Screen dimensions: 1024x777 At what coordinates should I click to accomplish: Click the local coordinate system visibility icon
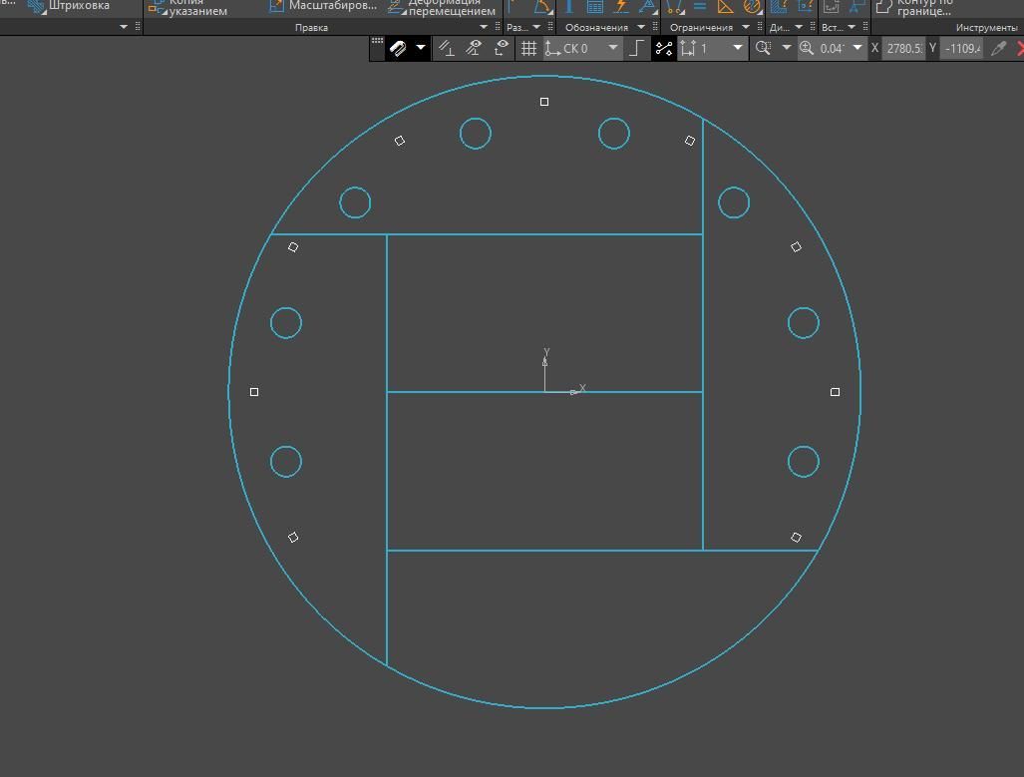click(502, 48)
